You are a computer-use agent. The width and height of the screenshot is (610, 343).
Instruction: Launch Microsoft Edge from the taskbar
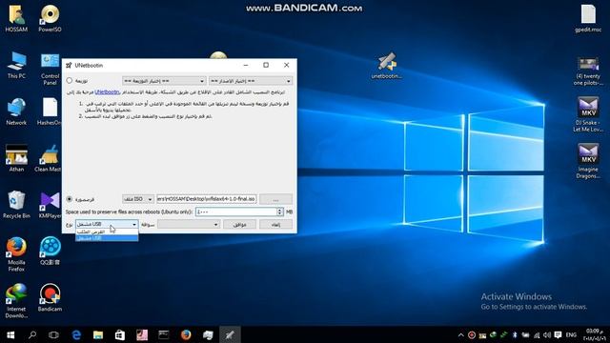[x=76, y=334]
